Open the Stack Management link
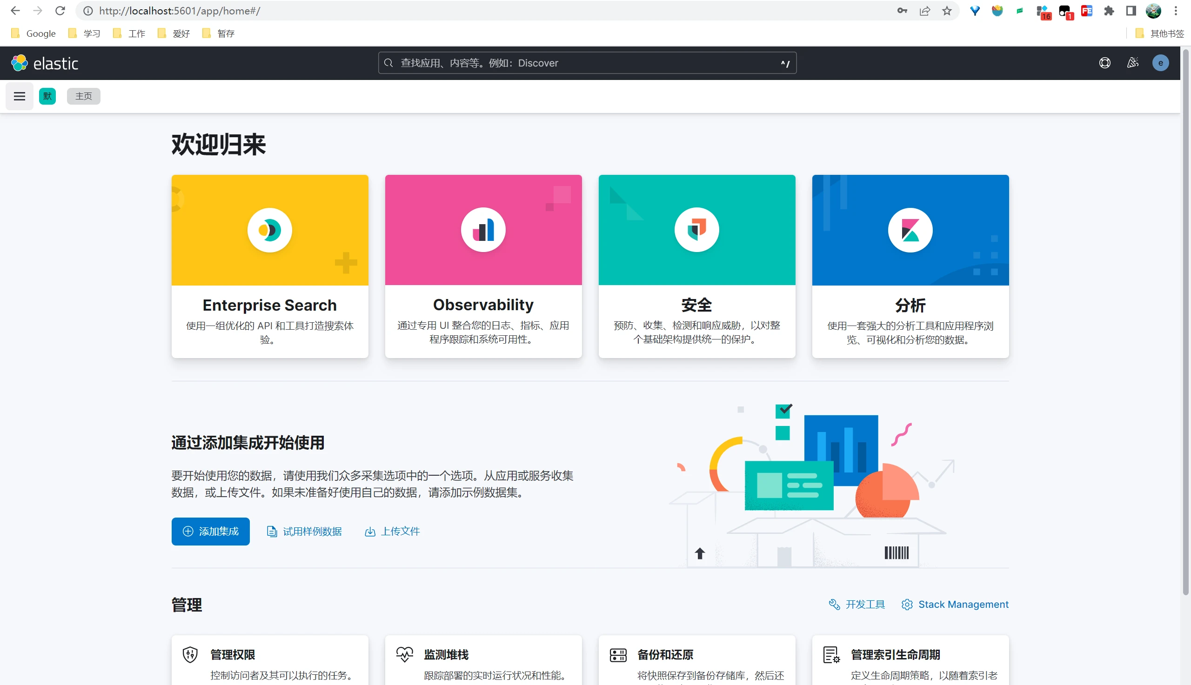The width and height of the screenshot is (1191, 685). [x=955, y=604]
